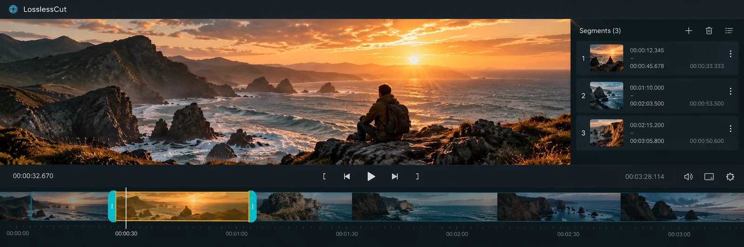The image size is (744, 247).
Task: Set cut end with right bracket icon
Action: point(417,177)
